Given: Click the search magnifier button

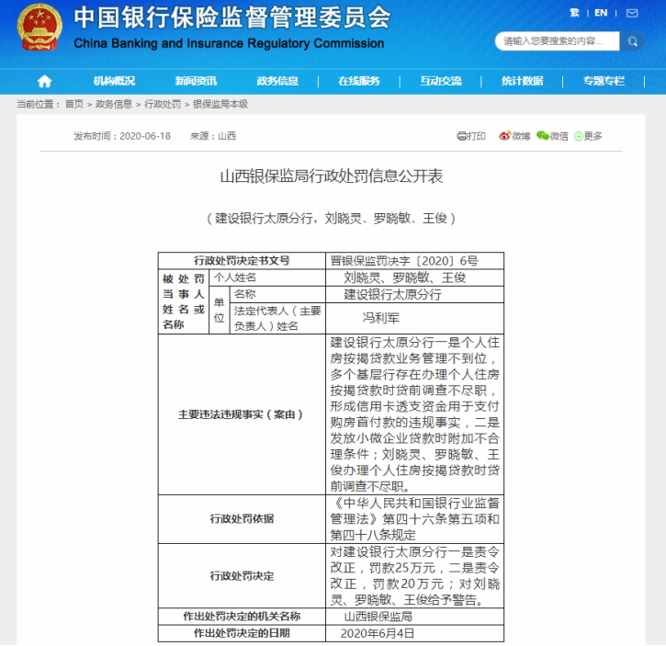Looking at the screenshot, I should click(632, 41).
